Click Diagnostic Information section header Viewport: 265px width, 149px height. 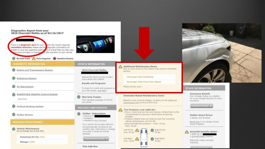tap(42, 64)
